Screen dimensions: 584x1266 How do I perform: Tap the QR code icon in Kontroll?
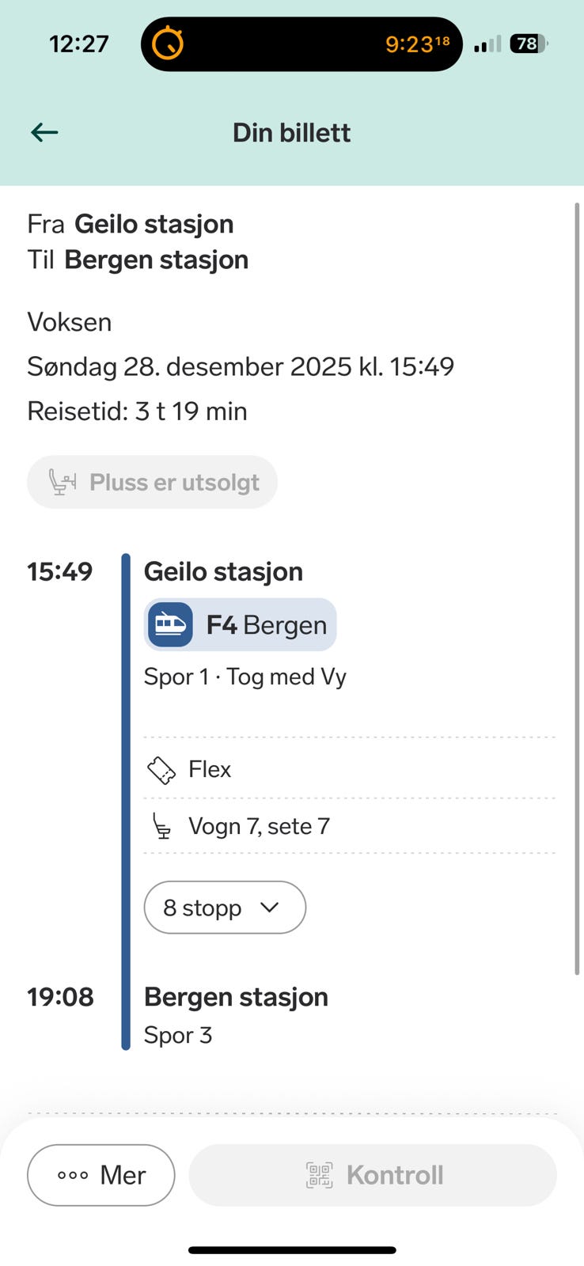click(x=320, y=1175)
